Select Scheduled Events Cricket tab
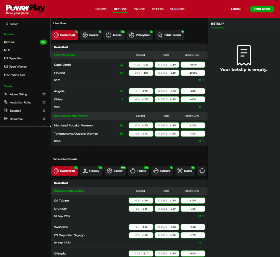 (162, 171)
